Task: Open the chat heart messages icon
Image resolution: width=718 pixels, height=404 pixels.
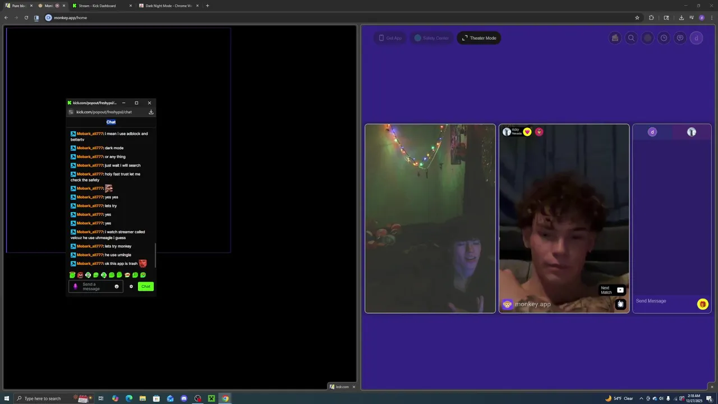Action: (x=680, y=38)
